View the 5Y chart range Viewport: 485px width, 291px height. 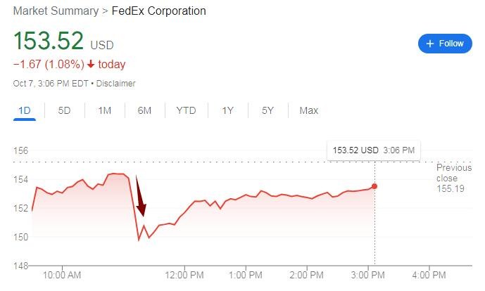coord(267,110)
